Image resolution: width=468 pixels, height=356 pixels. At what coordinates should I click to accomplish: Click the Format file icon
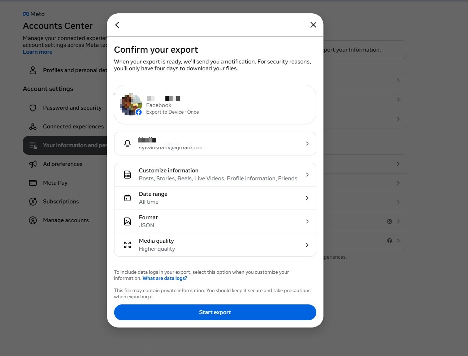tap(127, 221)
